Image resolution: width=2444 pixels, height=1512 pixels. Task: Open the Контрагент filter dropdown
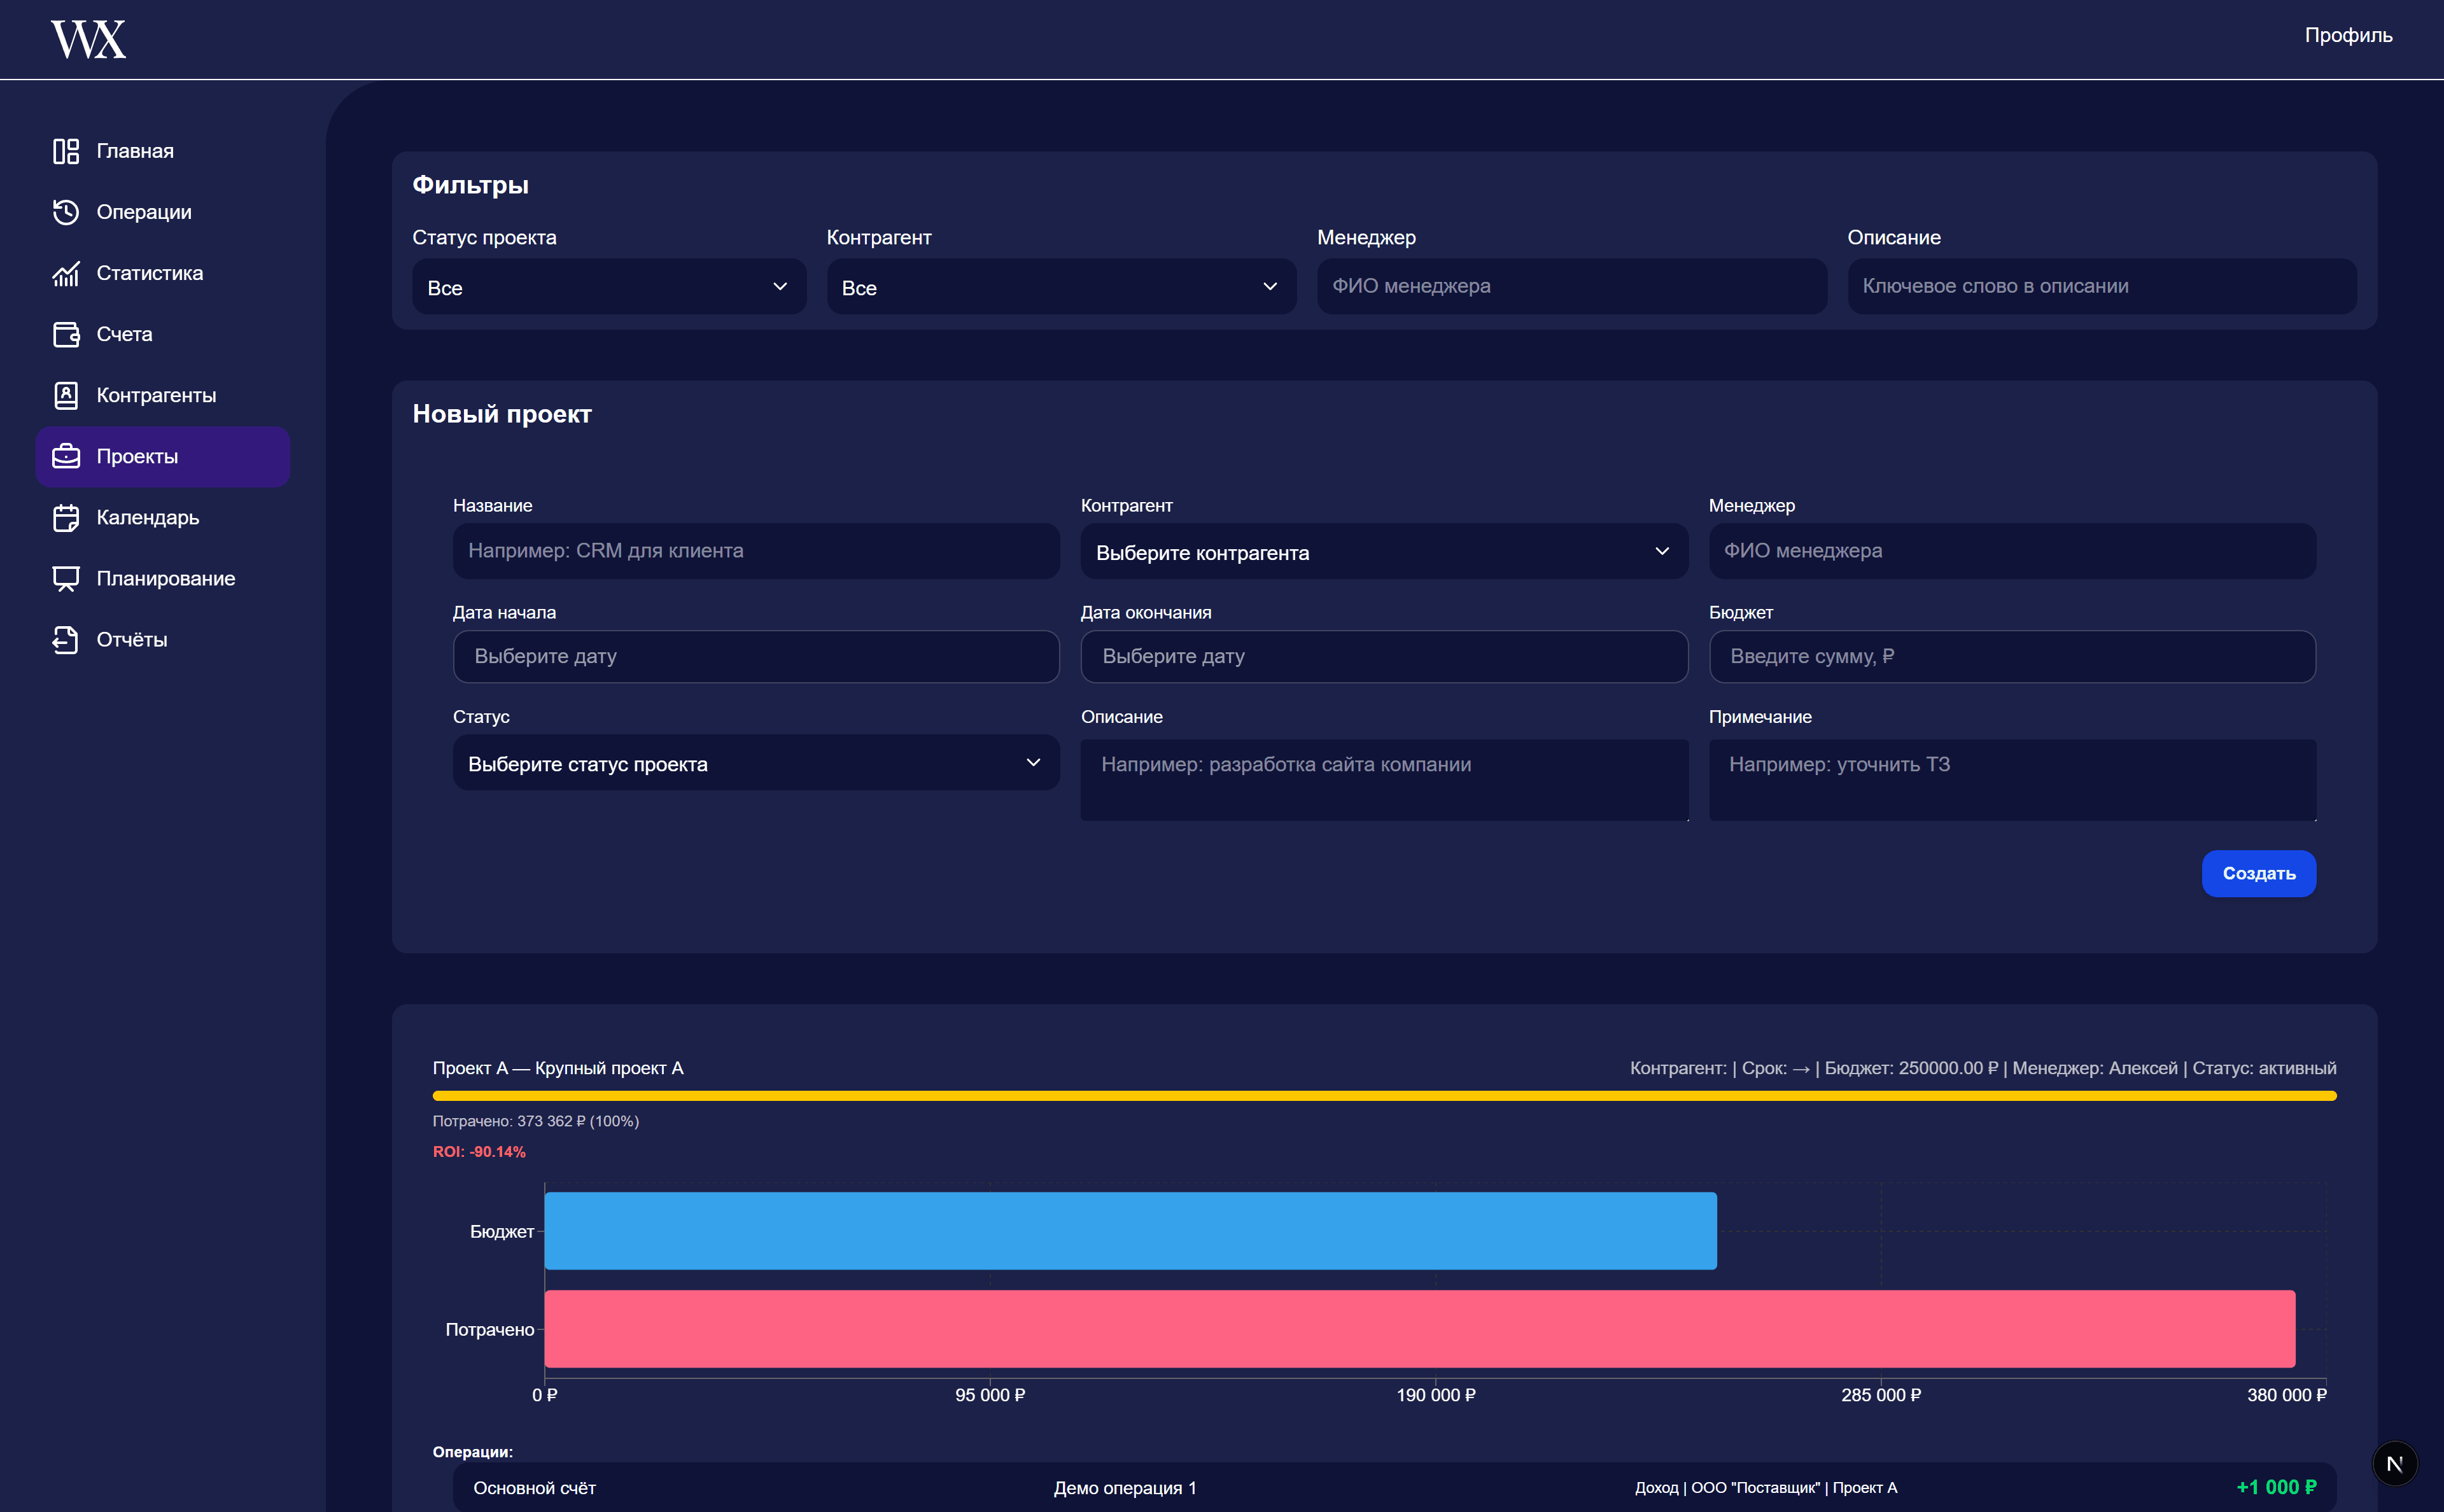pyautogui.click(x=1061, y=287)
